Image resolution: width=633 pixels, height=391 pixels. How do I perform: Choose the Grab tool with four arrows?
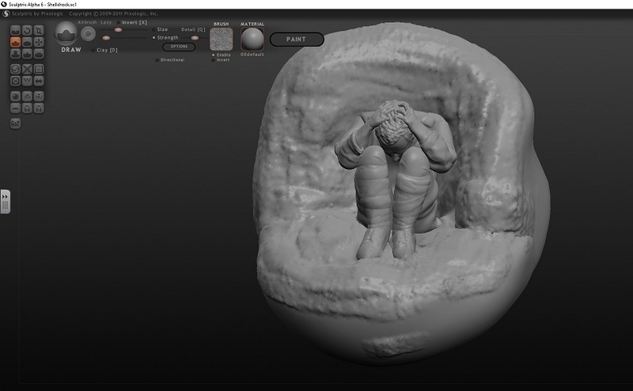(x=39, y=42)
